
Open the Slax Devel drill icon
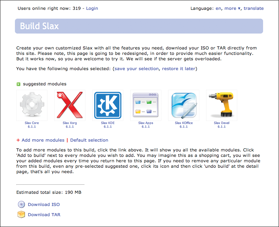pos(221,105)
